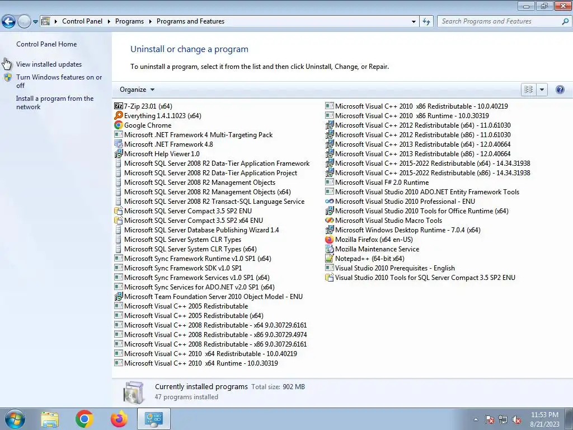573x430 pixels.
Task: Click the change your view icon
Action: click(528, 90)
